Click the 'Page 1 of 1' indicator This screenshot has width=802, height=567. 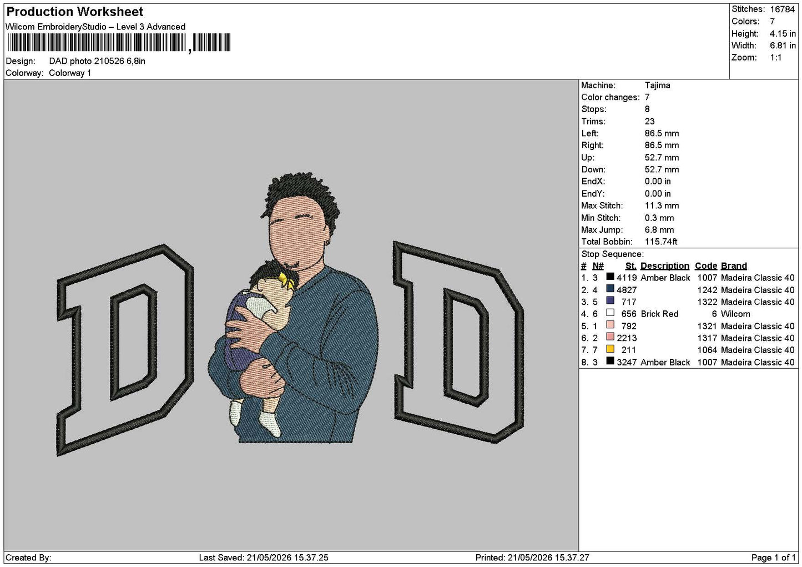click(x=773, y=558)
